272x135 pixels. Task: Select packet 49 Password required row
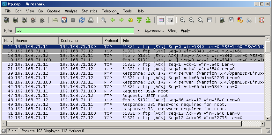click(133, 105)
